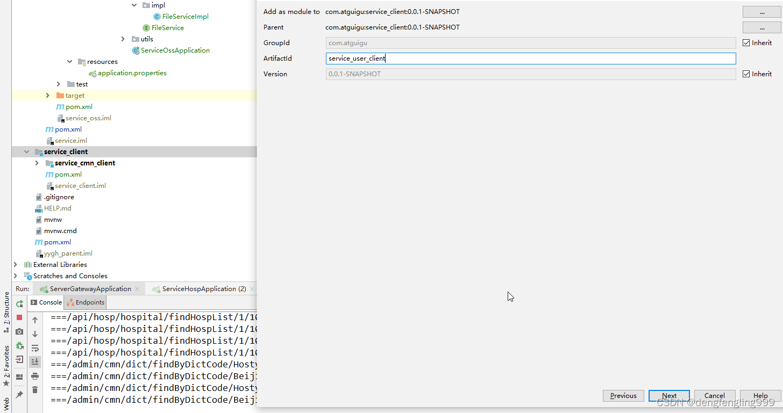The image size is (783, 413).
Task: Click the application.properties leaf icon
Action: pyautogui.click(x=92, y=73)
